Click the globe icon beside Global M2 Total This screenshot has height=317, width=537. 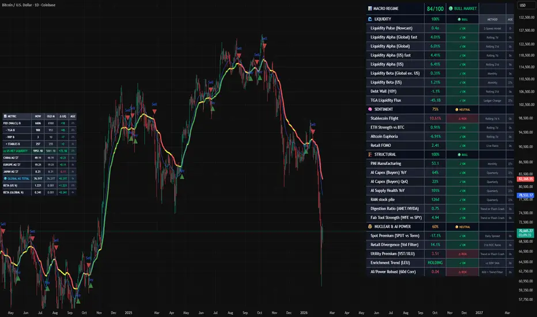click(5, 179)
